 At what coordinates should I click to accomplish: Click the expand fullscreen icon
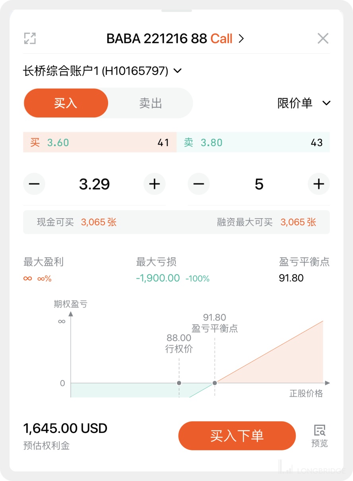[30, 38]
